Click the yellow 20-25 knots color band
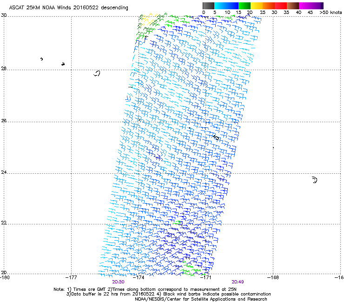The image size is (344, 302). click(x=257, y=6)
